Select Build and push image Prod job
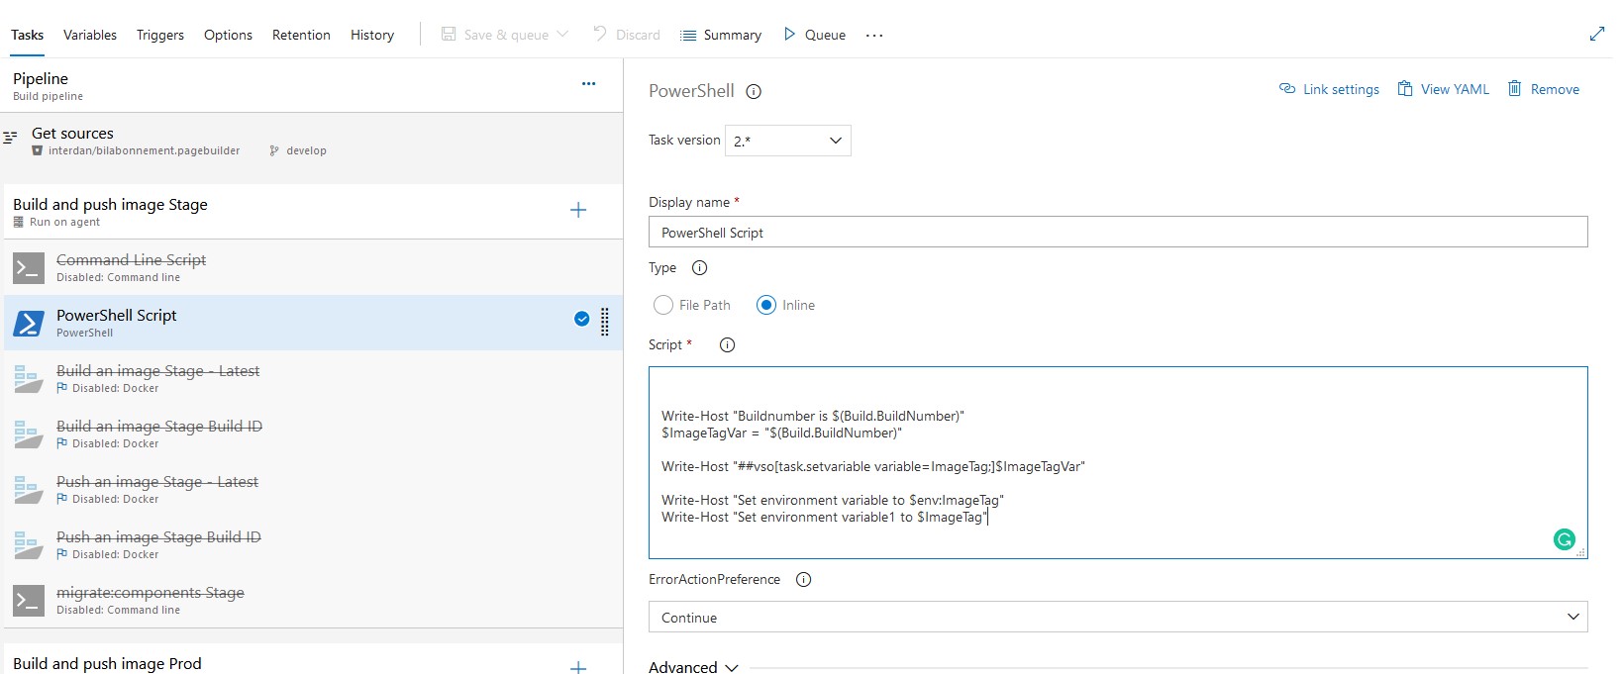The height and width of the screenshot is (674, 1621). pos(311,660)
